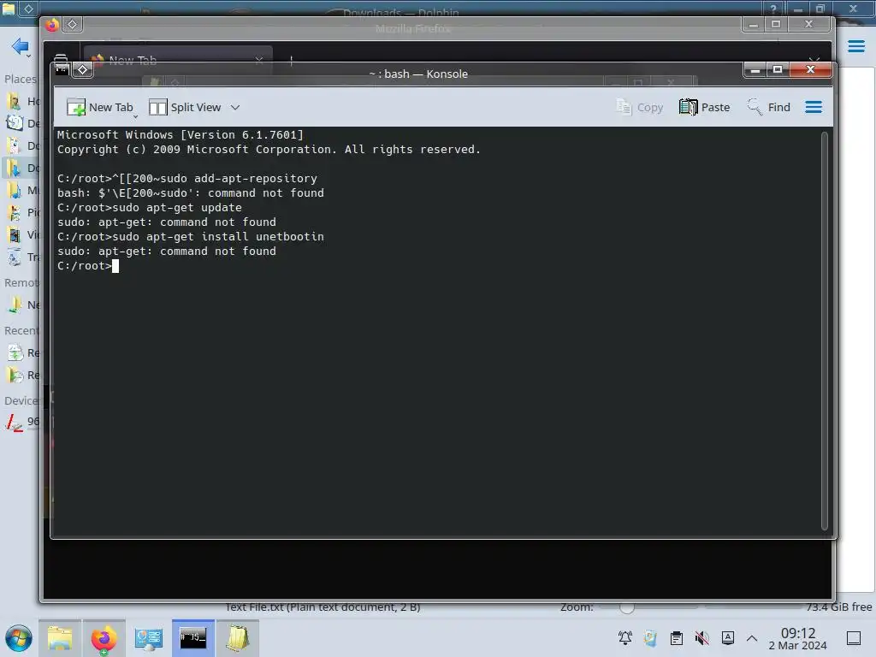Click Dolphin help question mark button
876x657 pixels.
tap(772, 9)
